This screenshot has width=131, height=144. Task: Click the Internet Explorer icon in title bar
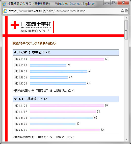tap(4, 4)
